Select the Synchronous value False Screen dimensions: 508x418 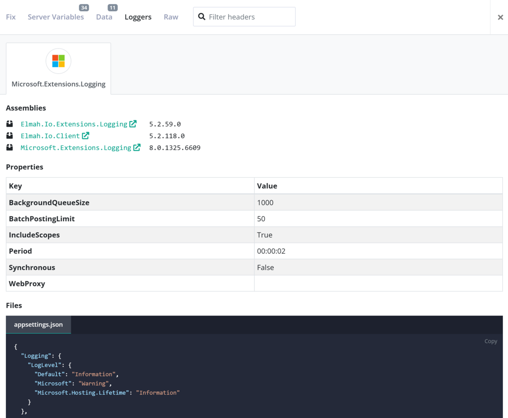pyautogui.click(x=265, y=267)
